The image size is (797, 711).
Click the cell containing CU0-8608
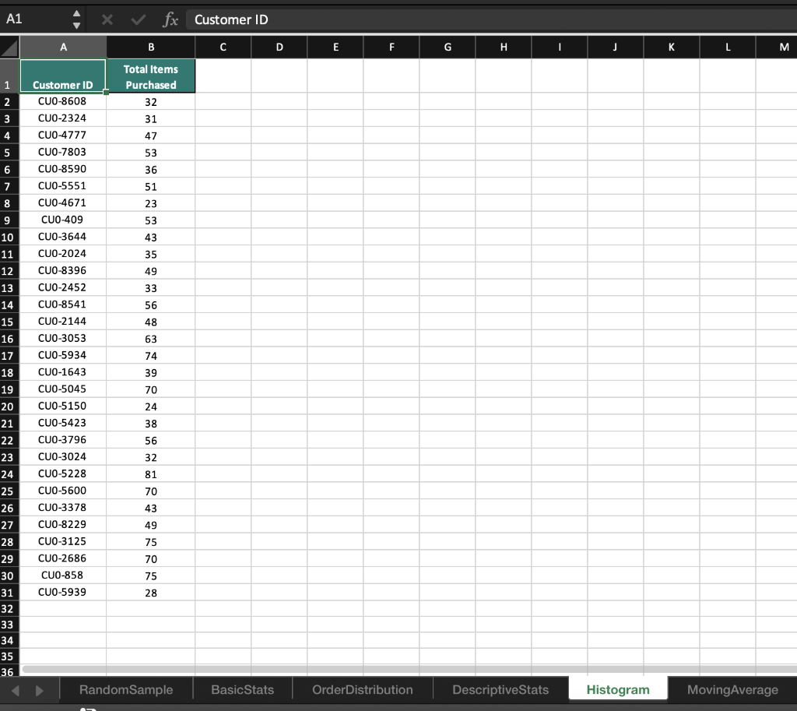62,101
